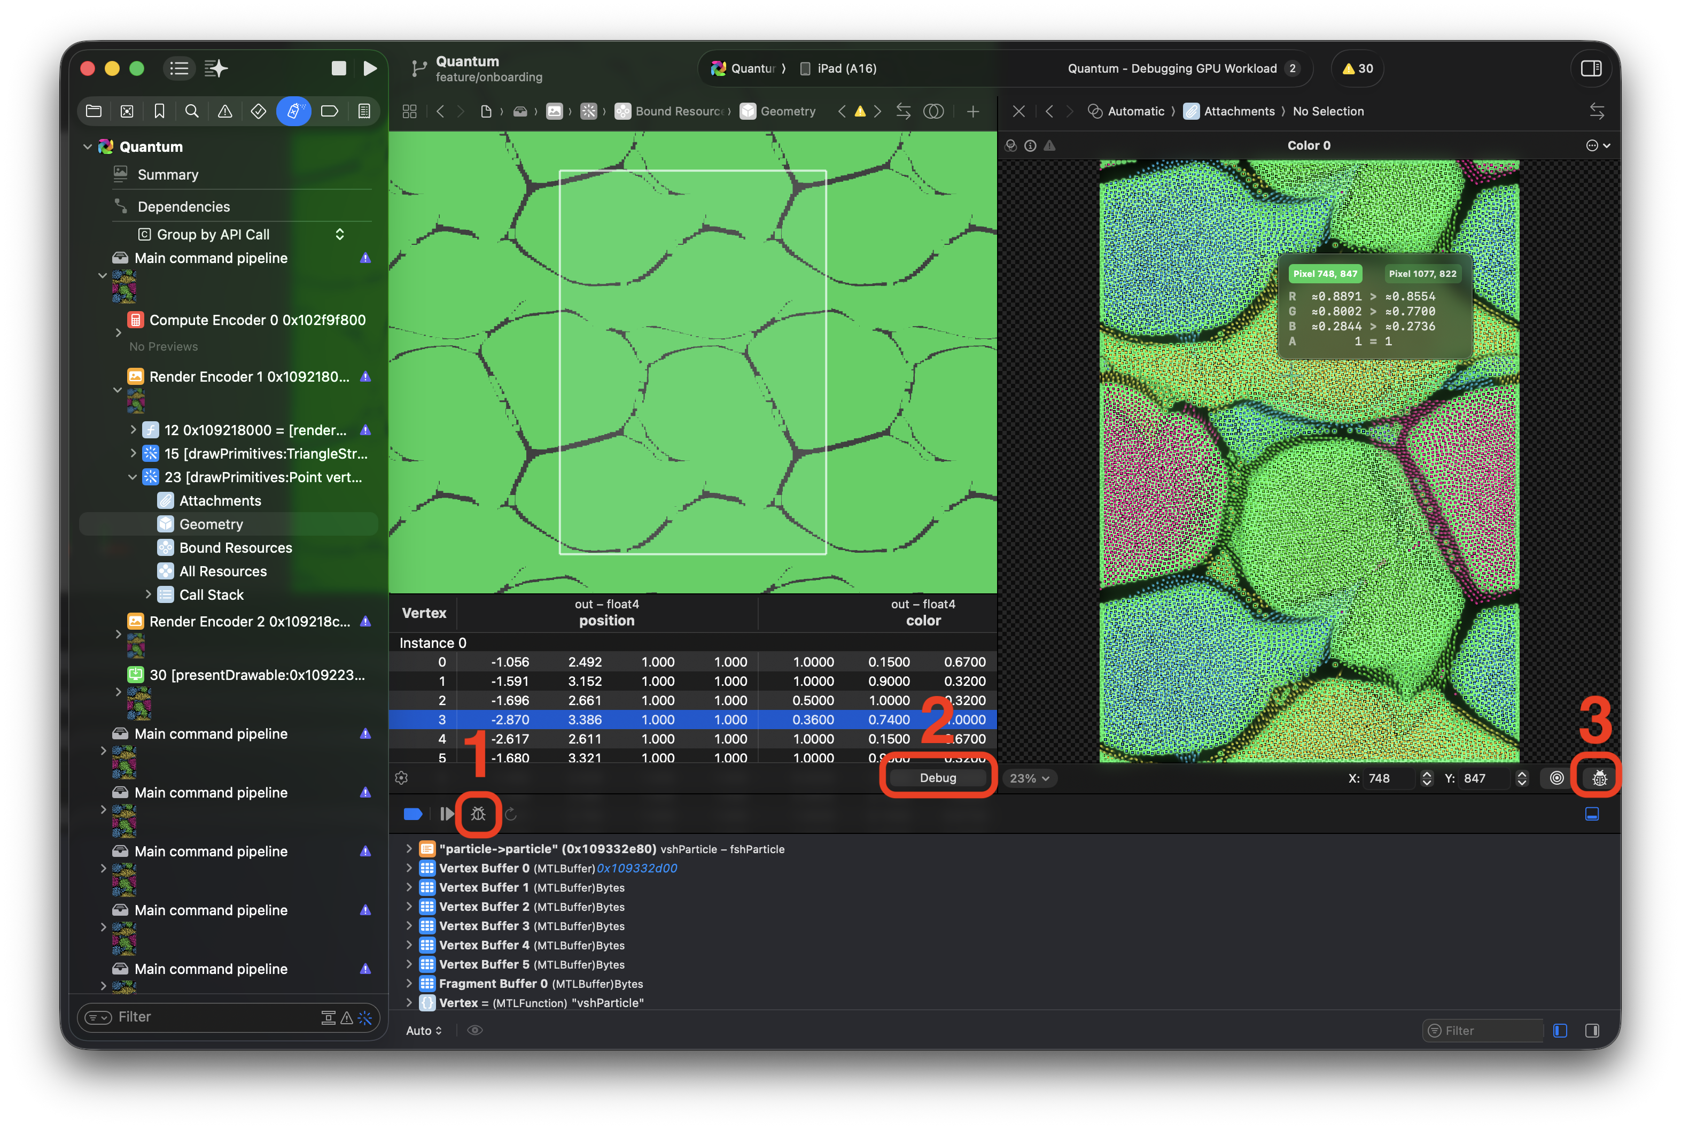This screenshot has height=1129, width=1681.
Task: Select the Attachments item under draw call 23
Action: (x=220, y=500)
